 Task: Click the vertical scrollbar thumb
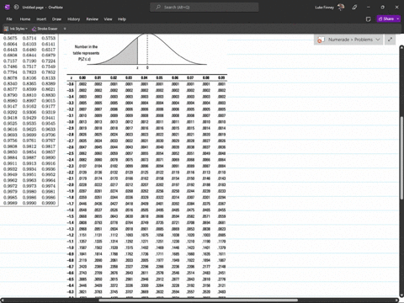pos(401,157)
